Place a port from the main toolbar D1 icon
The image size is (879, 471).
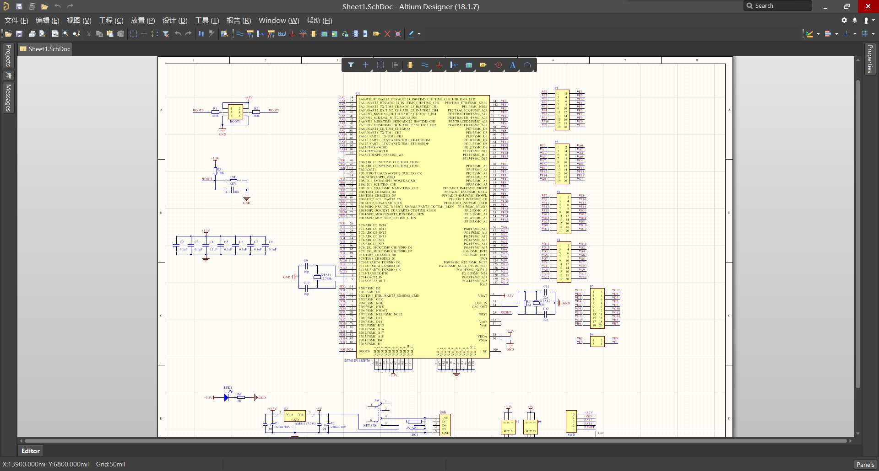click(376, 34)
